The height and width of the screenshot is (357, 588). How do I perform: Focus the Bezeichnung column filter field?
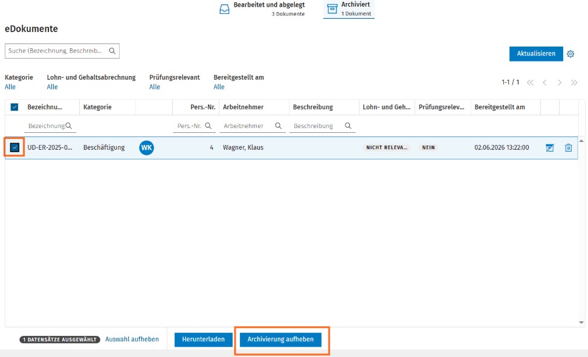point(50,126)
